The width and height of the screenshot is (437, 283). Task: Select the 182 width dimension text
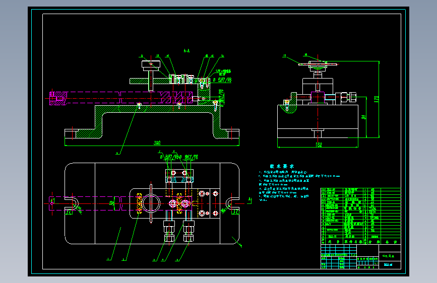[x=319, y=145]
